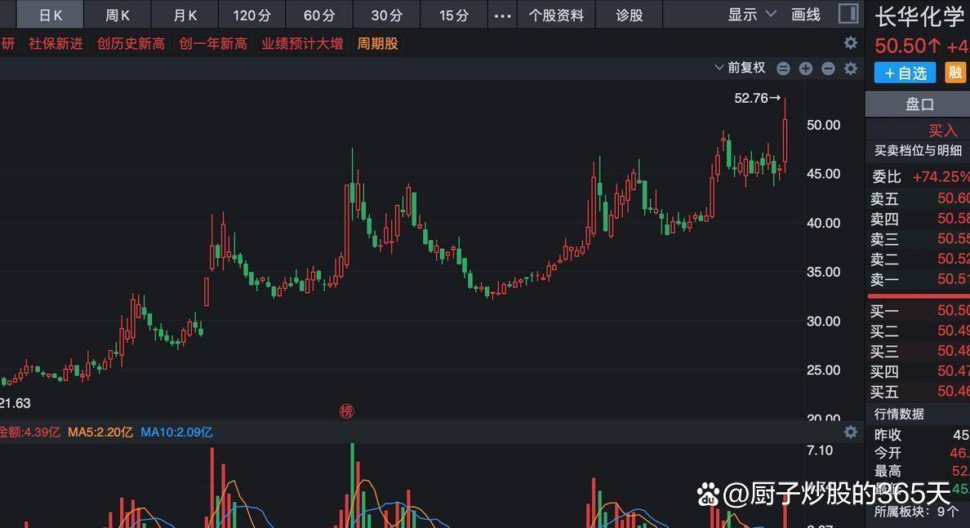
Task: Click the 创历史新高 tag link
Action: tap(131, 43)
